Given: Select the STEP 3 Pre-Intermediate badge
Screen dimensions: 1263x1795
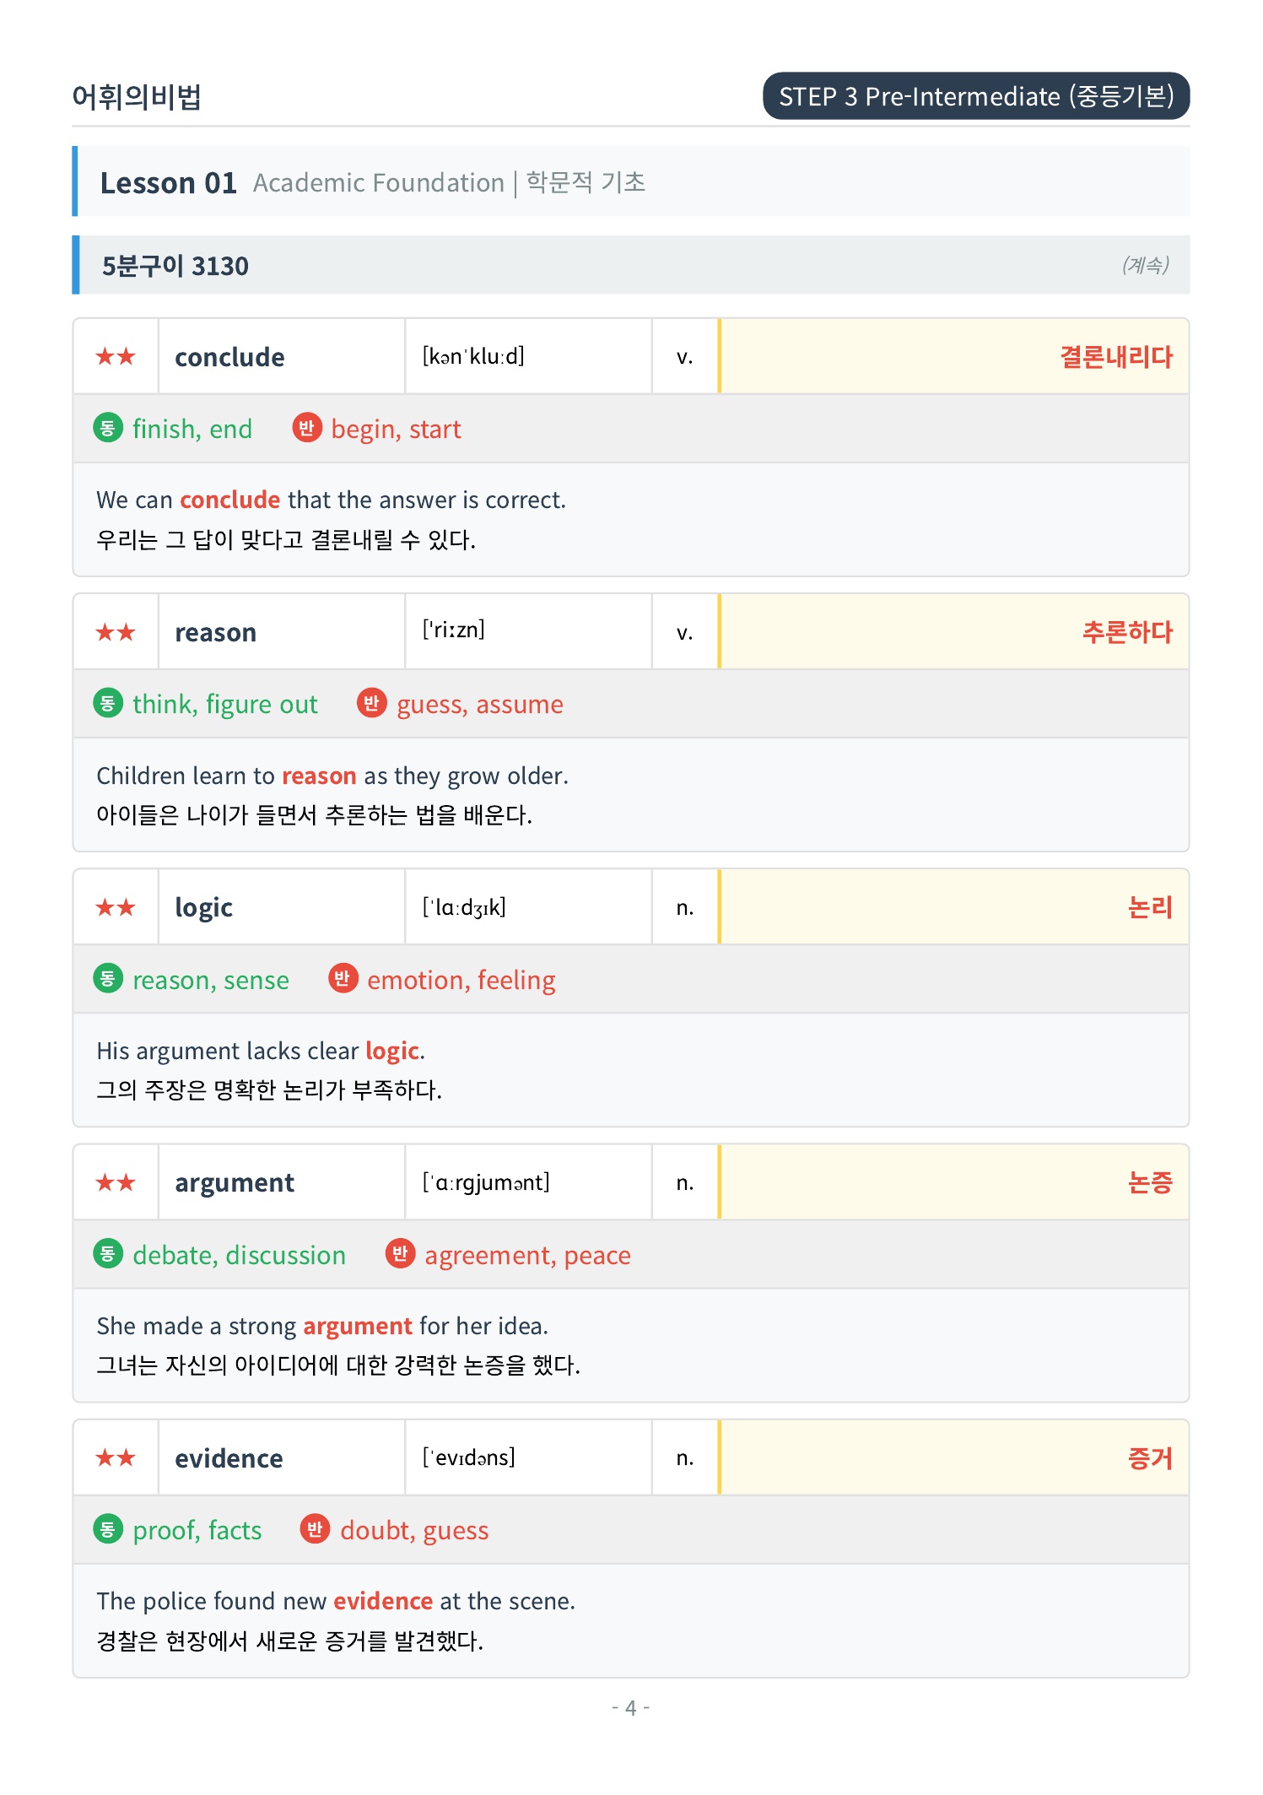Looking at the screenshot, I should [976, 96].
